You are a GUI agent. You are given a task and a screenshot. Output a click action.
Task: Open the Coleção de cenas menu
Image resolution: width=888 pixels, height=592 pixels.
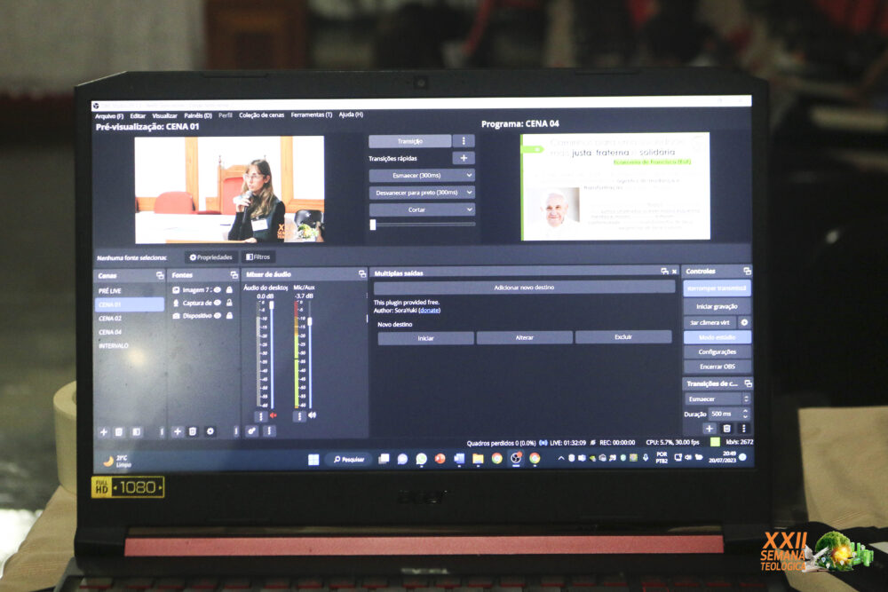(262, 115)
